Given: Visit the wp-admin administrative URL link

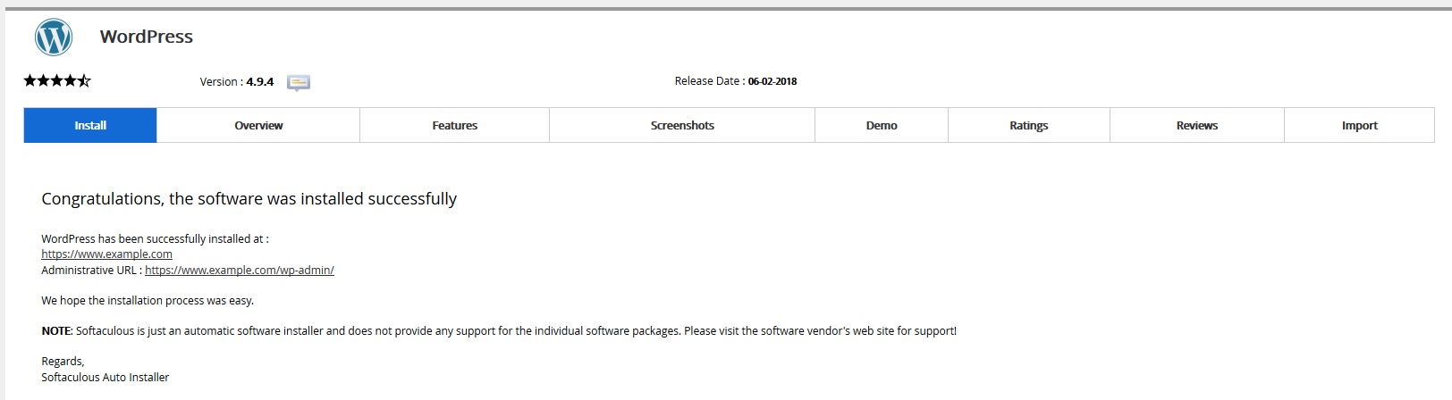Looking at the screenshot, I should point(240,270).
